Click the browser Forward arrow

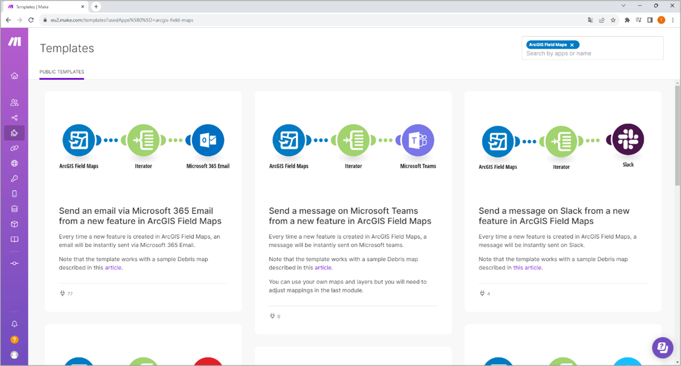point(19,20)
